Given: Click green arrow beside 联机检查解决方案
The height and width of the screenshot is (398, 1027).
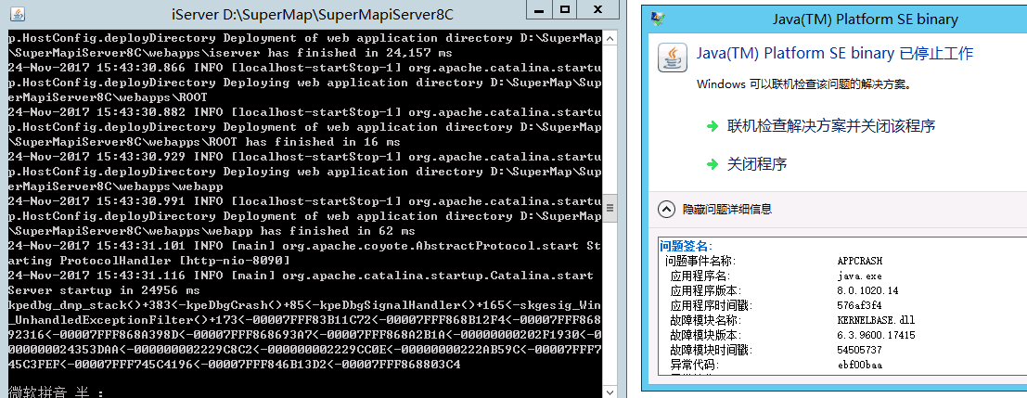Looking at the screenshot, I should pyautogui.click(x=712, y=126).
